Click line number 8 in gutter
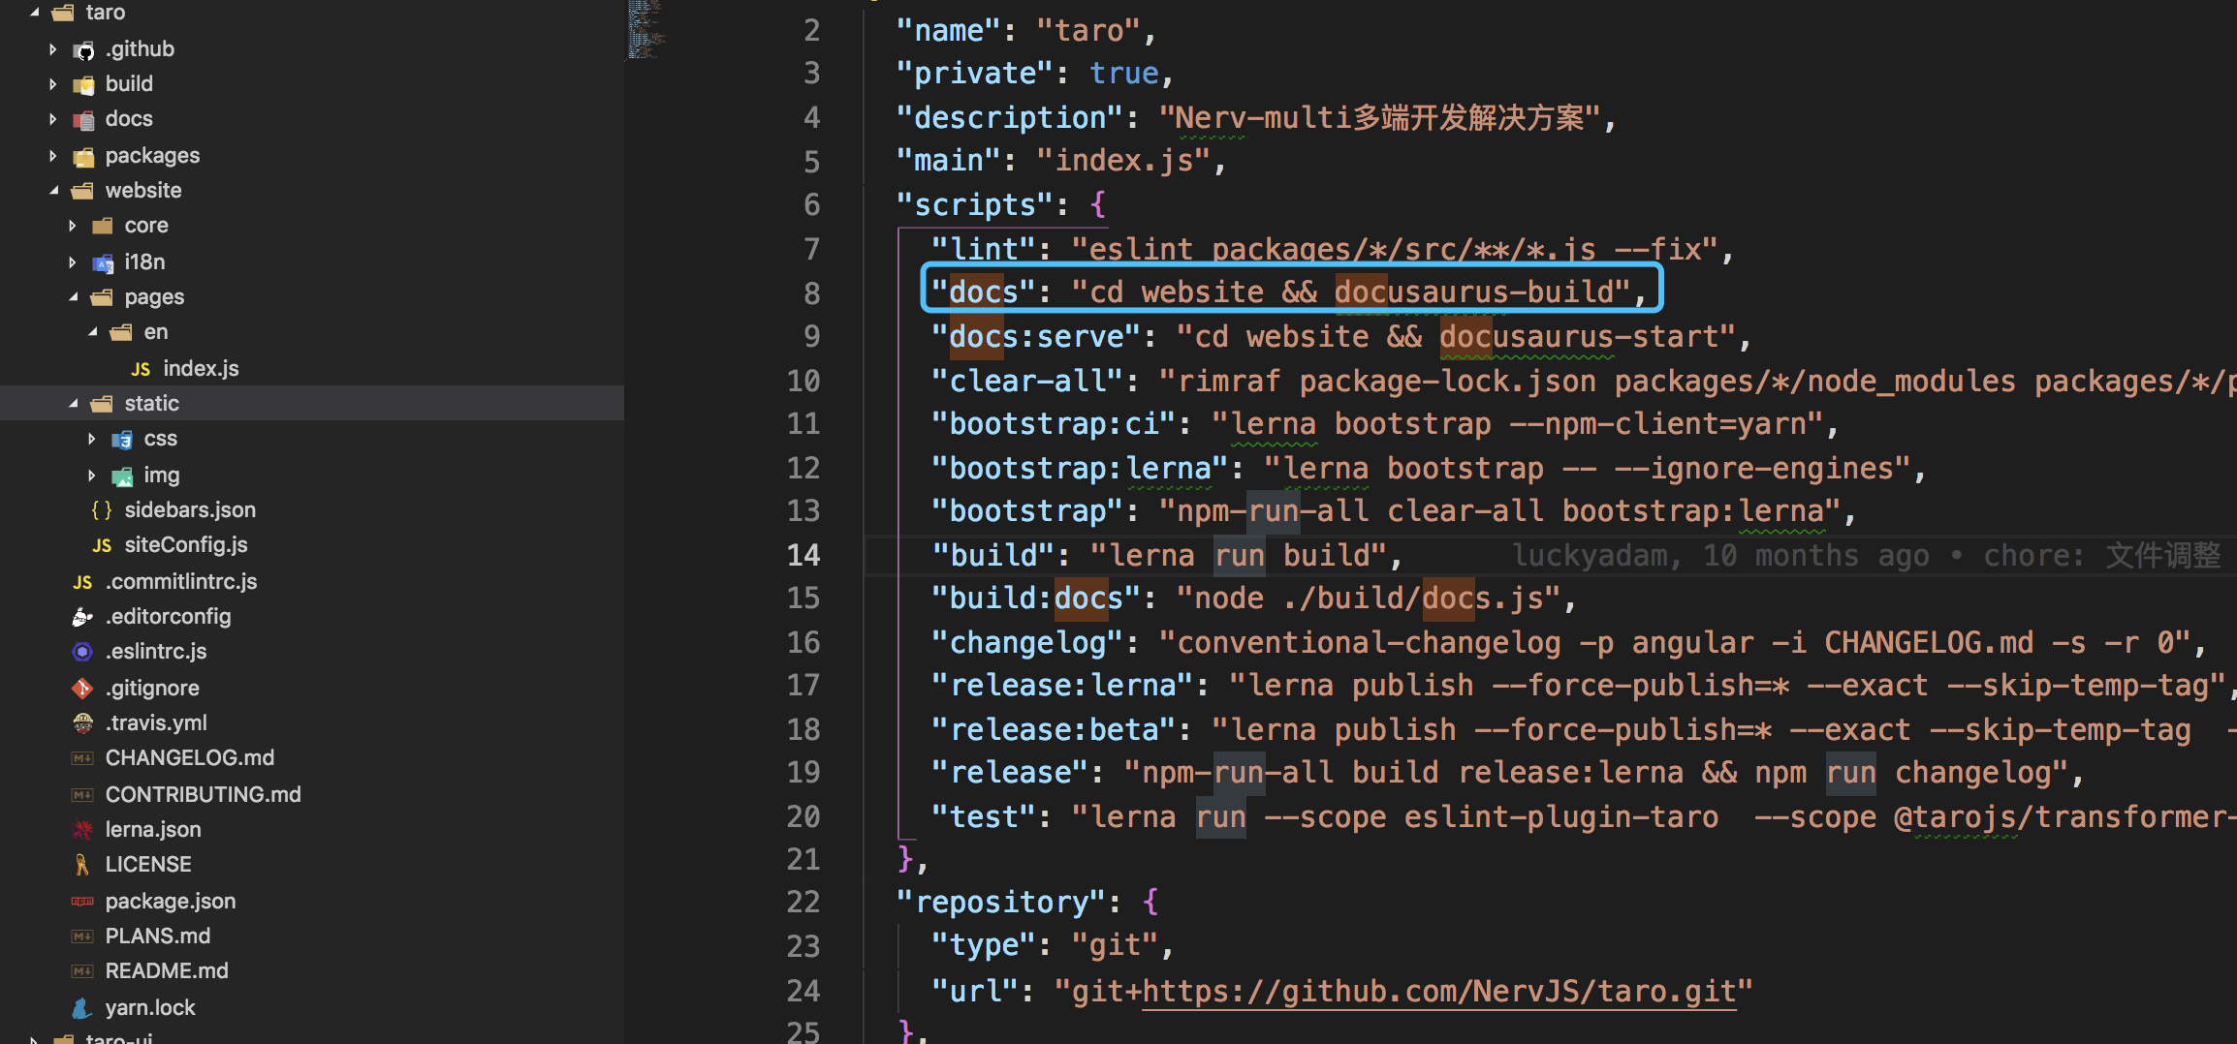This screenshot has height=1044, width=2237. tap(812, 293)
